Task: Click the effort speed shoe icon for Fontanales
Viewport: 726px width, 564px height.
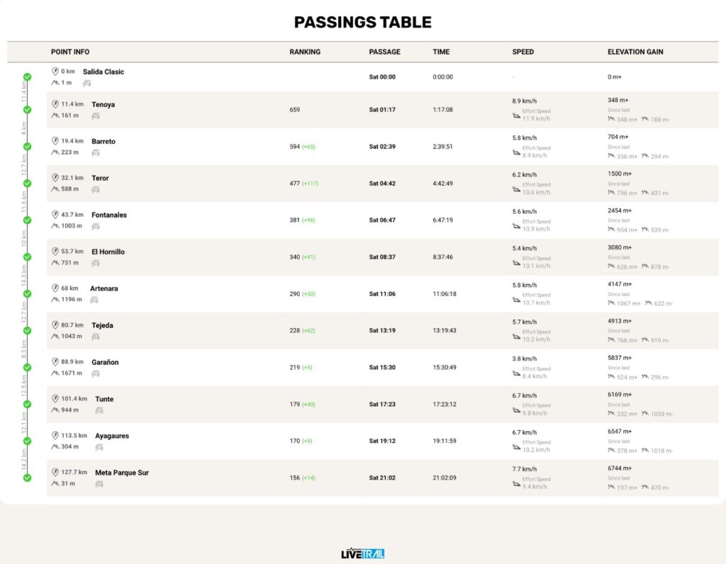Action: [516, 226]
